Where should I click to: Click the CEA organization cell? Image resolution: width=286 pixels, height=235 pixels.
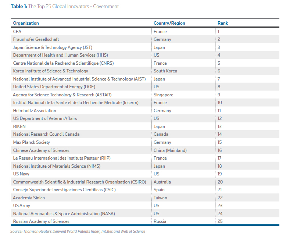pos(17,32)
